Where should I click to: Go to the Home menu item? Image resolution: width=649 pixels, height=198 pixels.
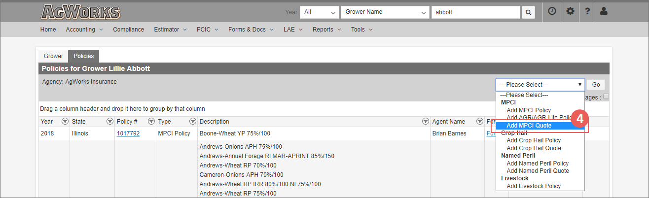point(48,30)
